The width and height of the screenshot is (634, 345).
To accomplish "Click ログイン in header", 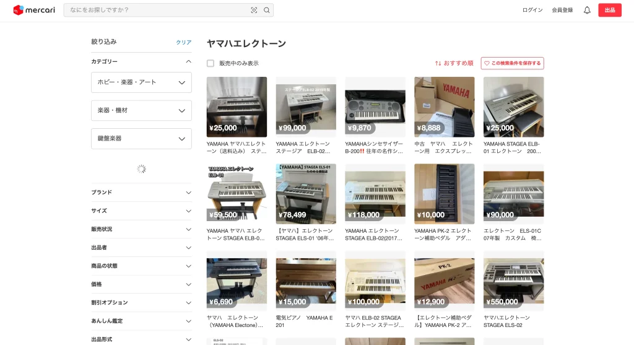I will [532, 10].
